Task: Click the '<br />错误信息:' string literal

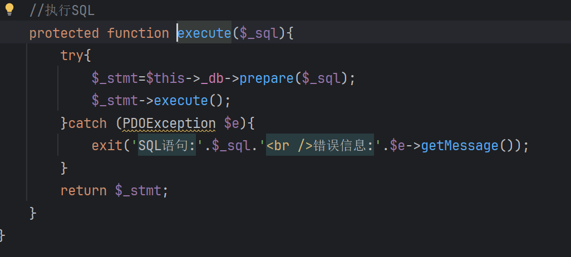Action: click(321, 146)
